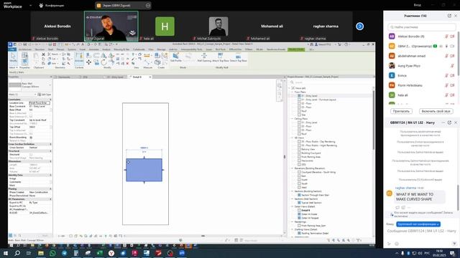Switch to the {3D} view tab
460x258 pixels.
[x=85, y=77]
